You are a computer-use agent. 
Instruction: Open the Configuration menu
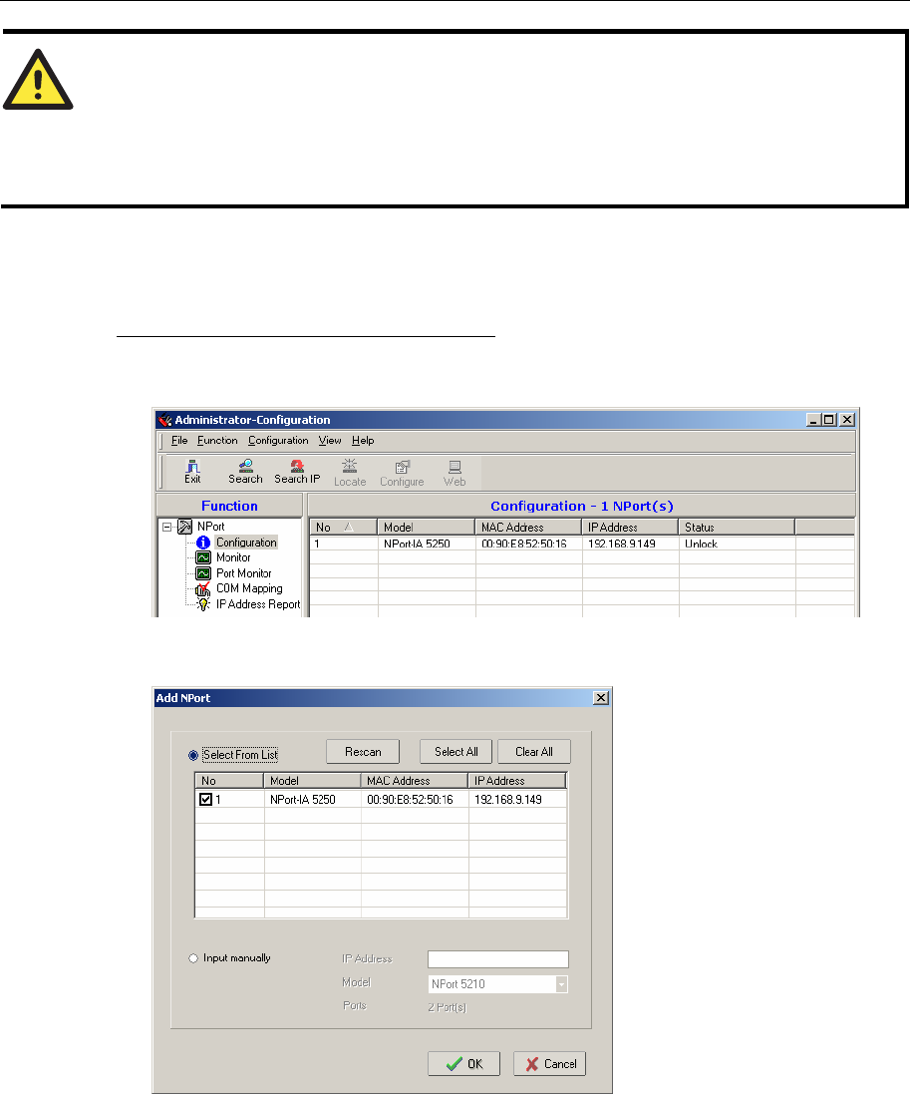(x=278, y=440)
